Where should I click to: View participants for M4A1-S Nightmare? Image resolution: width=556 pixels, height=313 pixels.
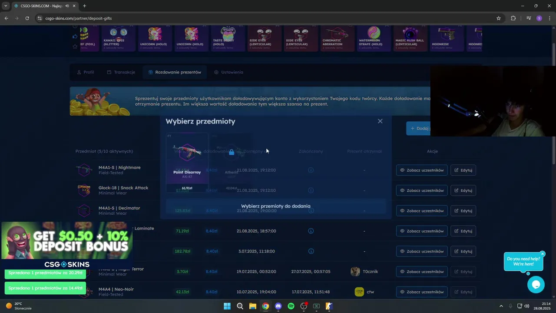(422, 170)
